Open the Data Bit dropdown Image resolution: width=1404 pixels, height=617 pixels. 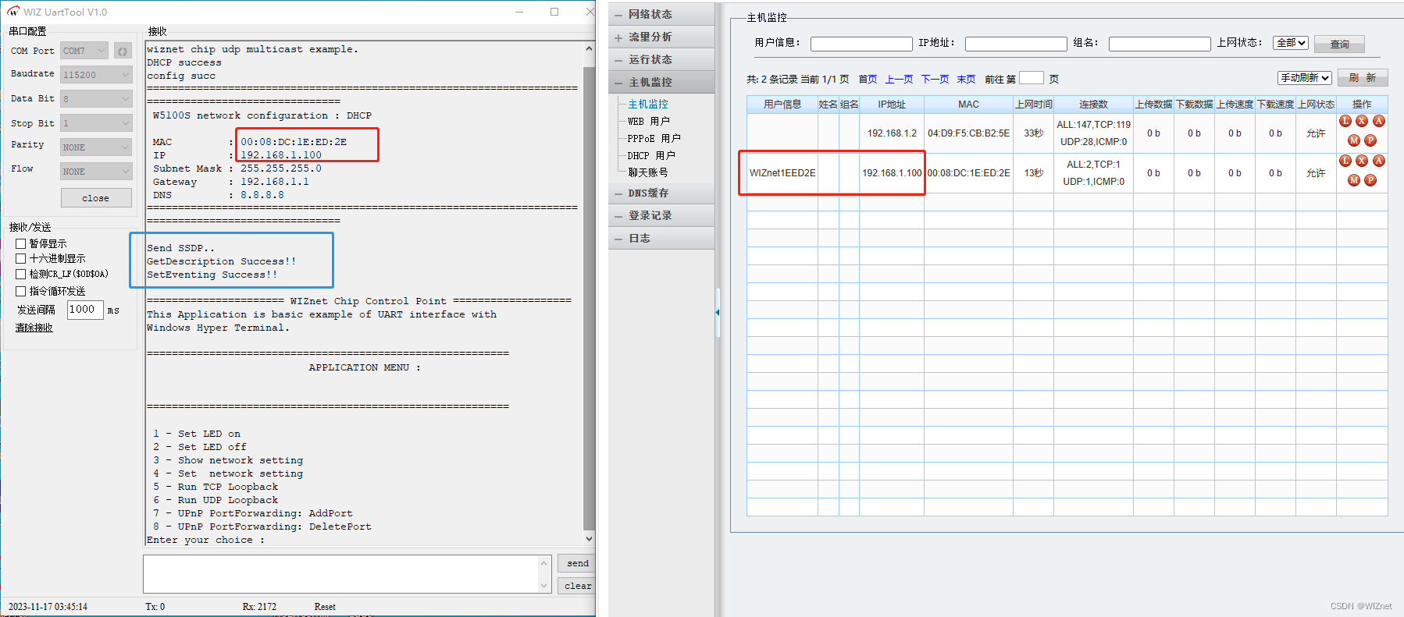(96, 99)
